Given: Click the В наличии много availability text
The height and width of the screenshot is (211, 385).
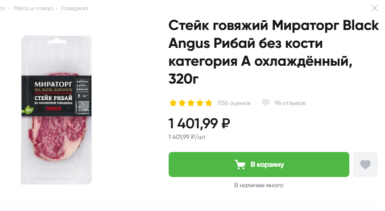Looking at the screenshot, I should click(x=259, y=185).
